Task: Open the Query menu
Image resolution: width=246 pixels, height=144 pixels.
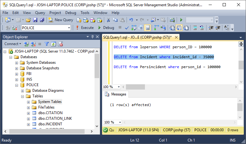Action: pos(40,13)
